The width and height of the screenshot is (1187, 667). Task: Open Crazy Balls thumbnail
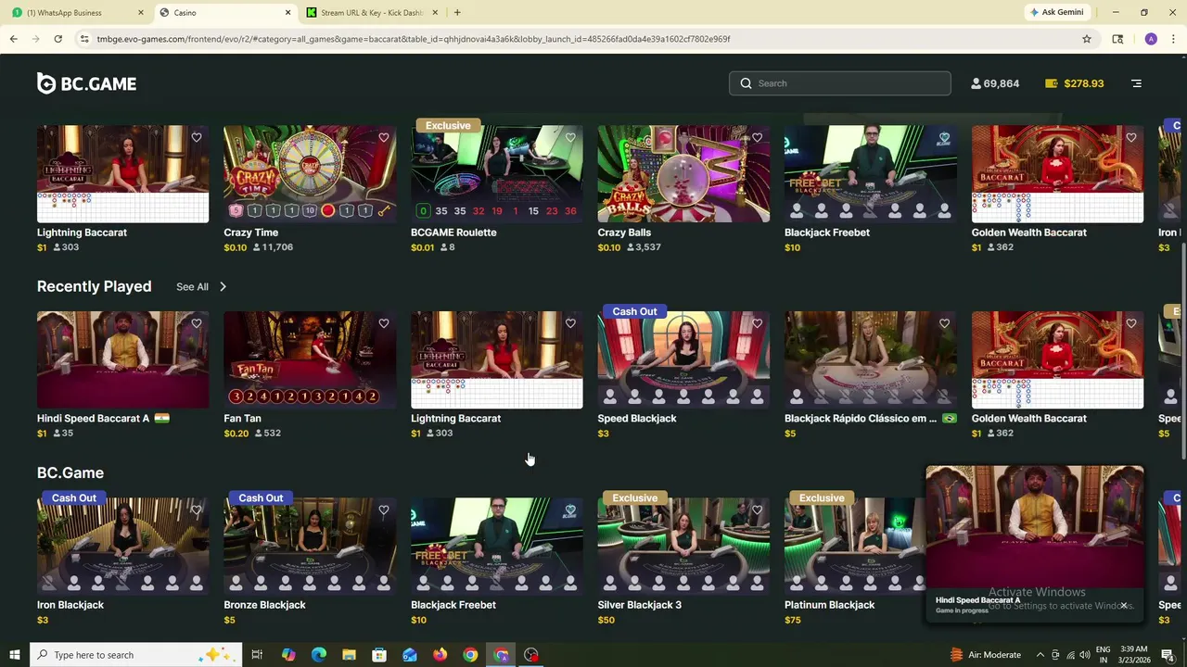tap(683, 174)
